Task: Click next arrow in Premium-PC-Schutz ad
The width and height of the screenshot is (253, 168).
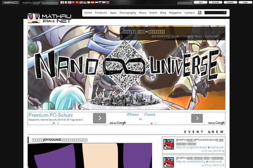Action: tap(100, 118)
